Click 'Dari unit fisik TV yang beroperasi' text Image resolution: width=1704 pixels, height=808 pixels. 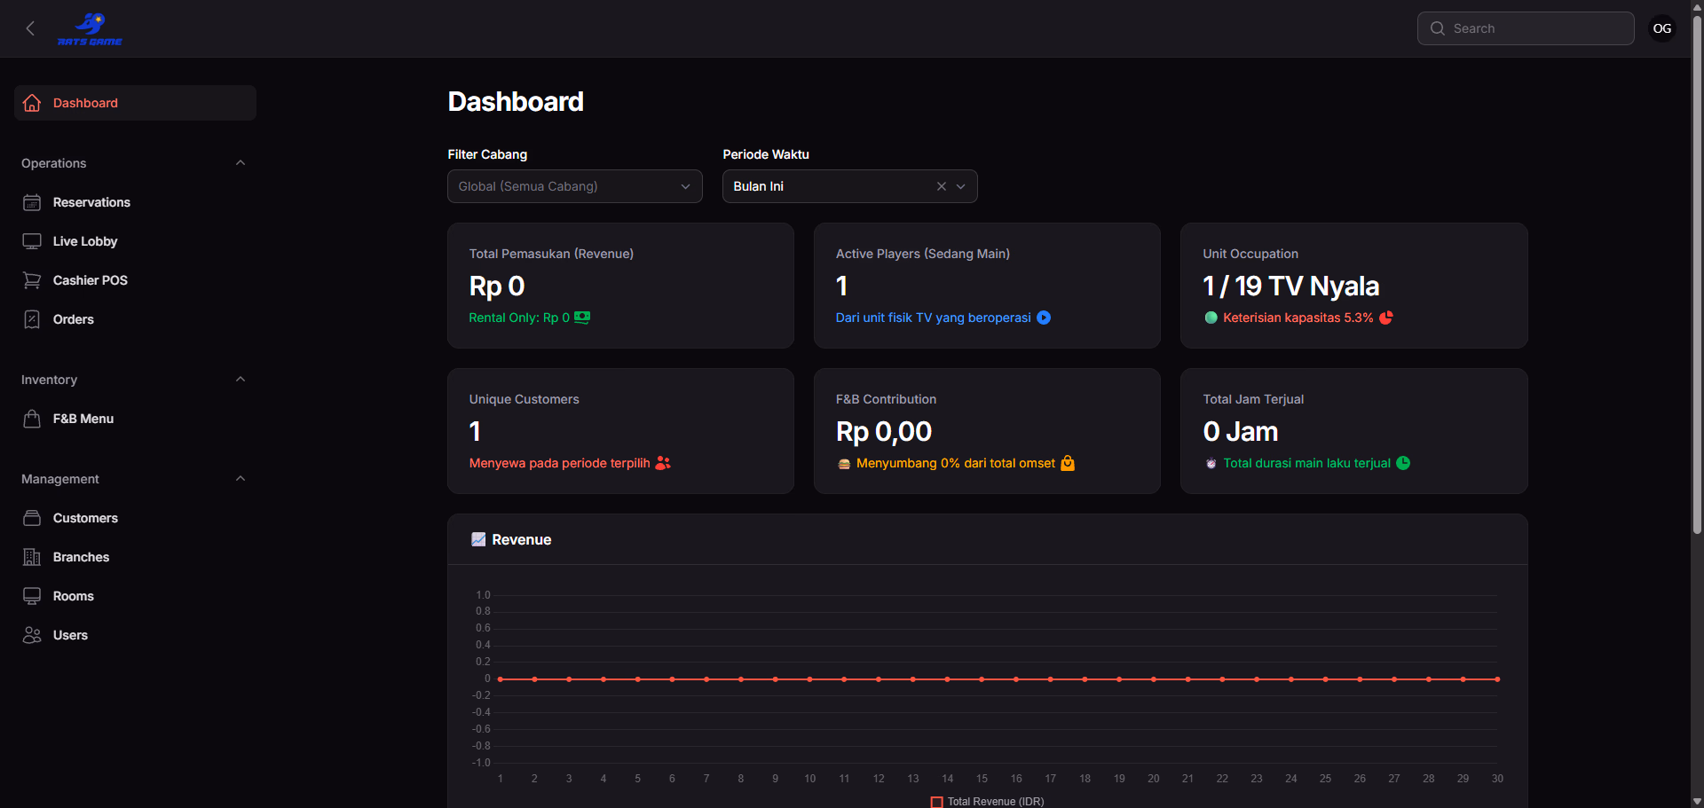tap(933, 318)
